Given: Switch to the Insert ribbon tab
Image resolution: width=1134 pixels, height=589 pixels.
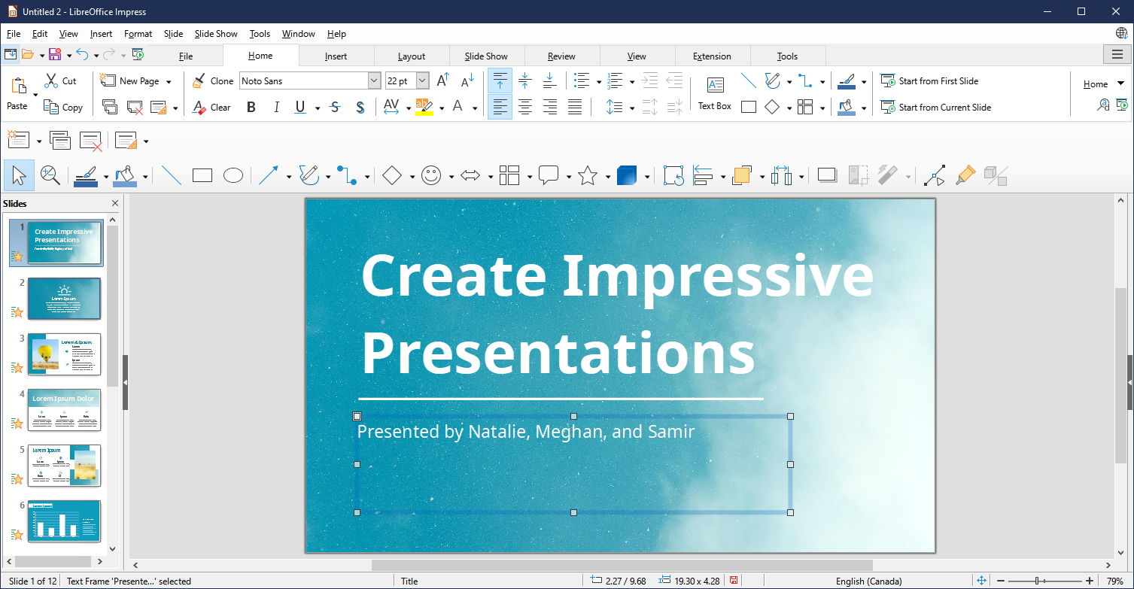Looking at the screenshot, I should (x=336, y=55).
